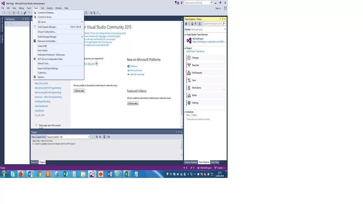The height and width of the screenshot is (204, 363).
Task: Toggle Keep page open after project loads checkbox
Action: click(x=36, y=125)
